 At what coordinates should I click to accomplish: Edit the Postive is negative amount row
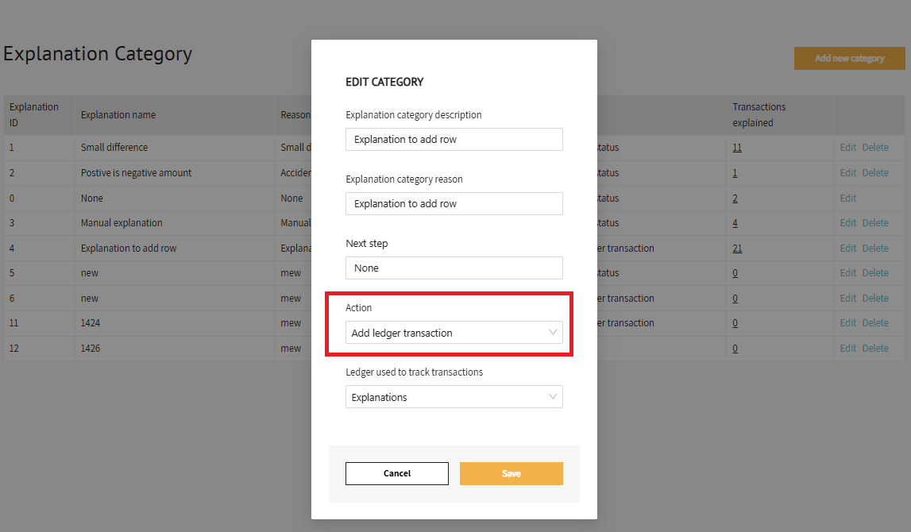tap(848, 173)
